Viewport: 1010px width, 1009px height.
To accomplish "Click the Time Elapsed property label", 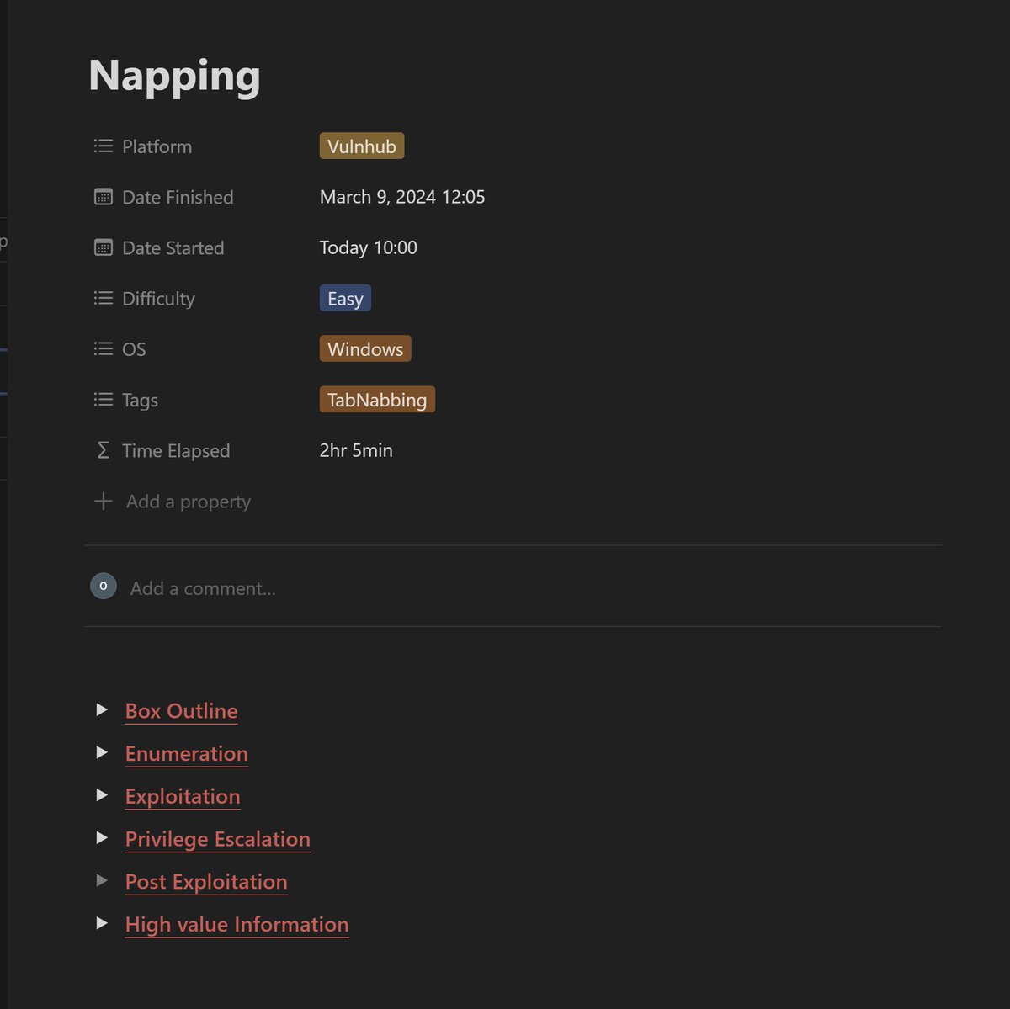I will coord(176,450).
